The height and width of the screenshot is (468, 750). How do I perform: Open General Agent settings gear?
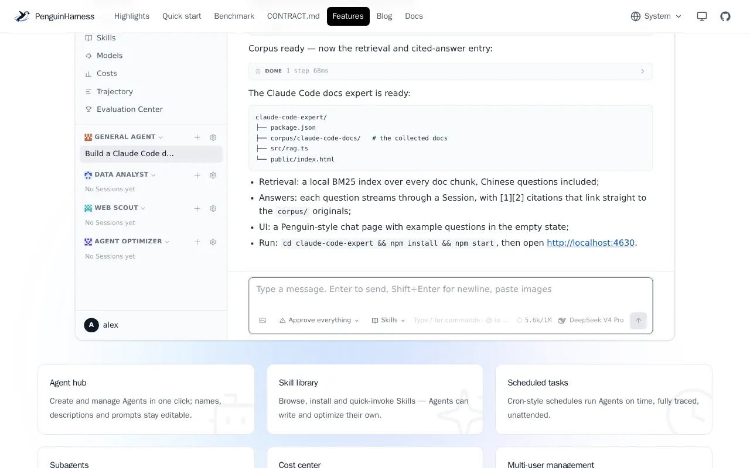click(213, 137)
